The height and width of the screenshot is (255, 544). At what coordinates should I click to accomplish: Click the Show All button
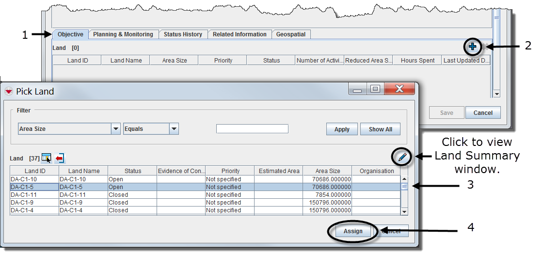click(x=380, y=129)
